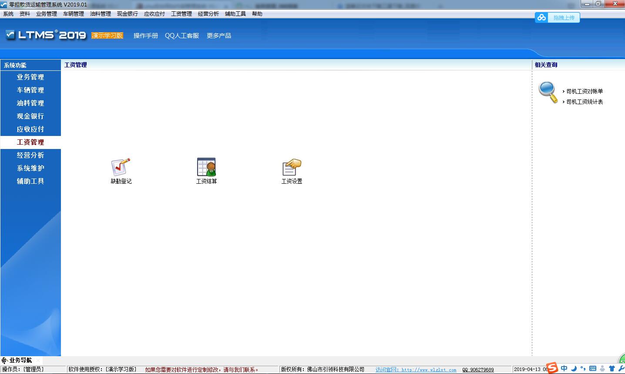Toggle the moon half-width icon
Viewport: 625px width, 374px height.
click(x=574, y=368)
